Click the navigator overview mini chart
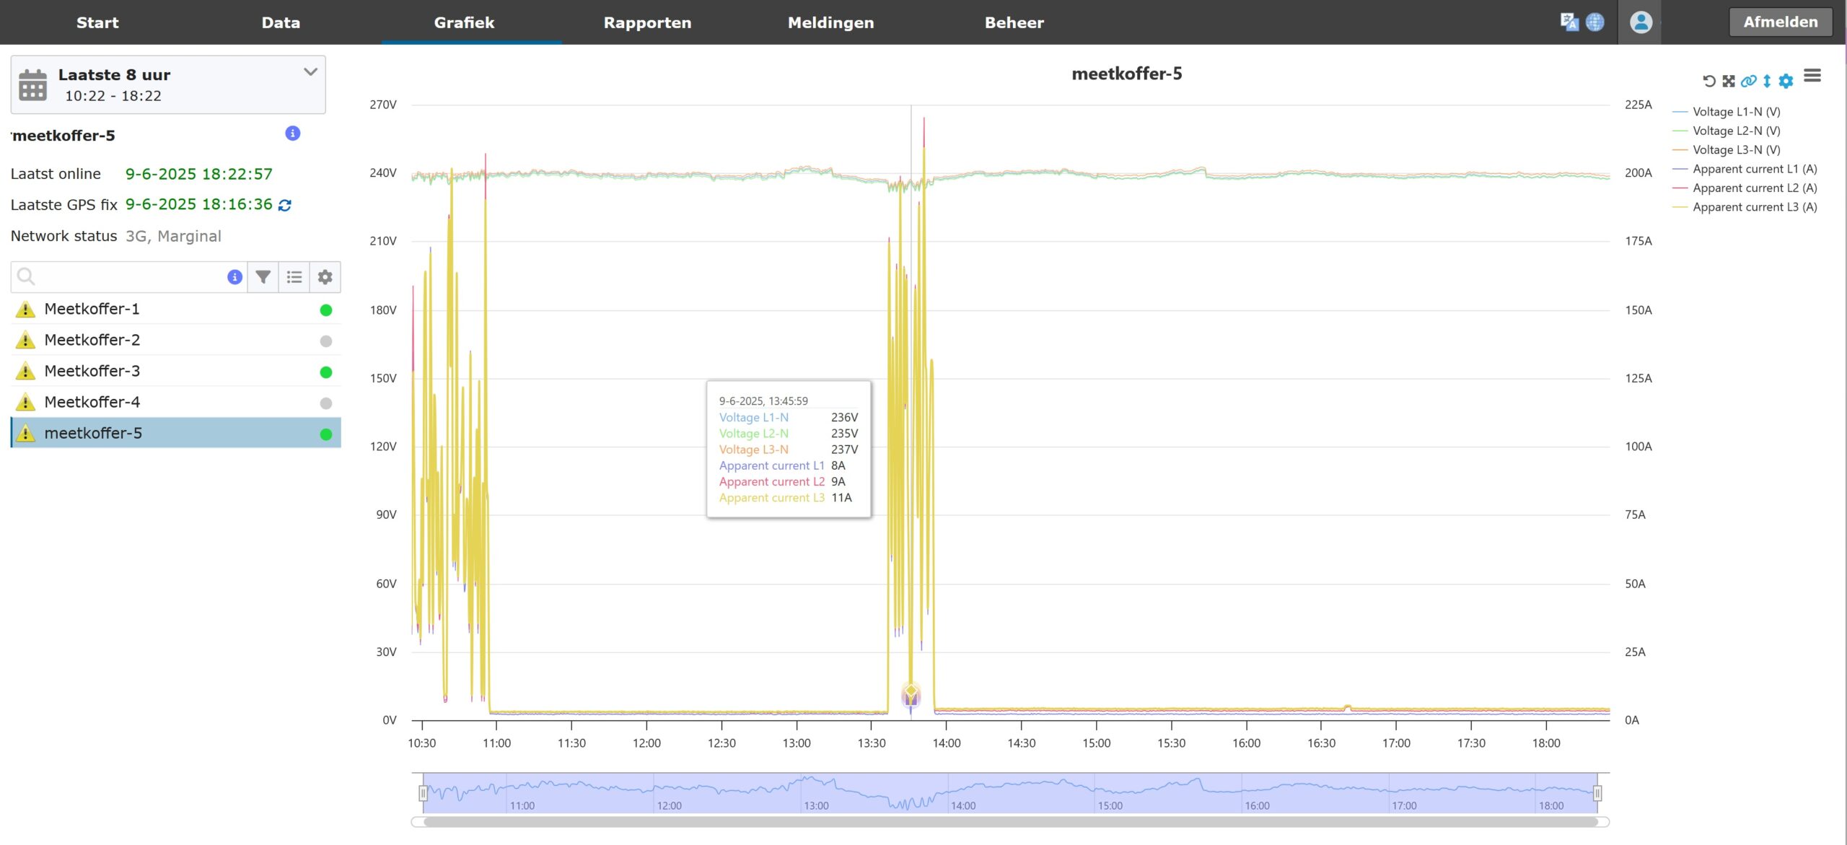The image size is (1847, 845). point(1010,793)
